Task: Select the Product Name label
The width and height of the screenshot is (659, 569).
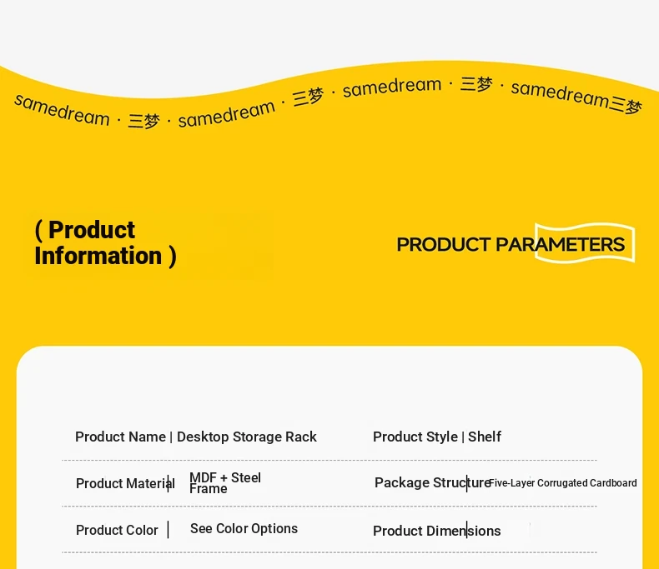Action: (120, 437)
